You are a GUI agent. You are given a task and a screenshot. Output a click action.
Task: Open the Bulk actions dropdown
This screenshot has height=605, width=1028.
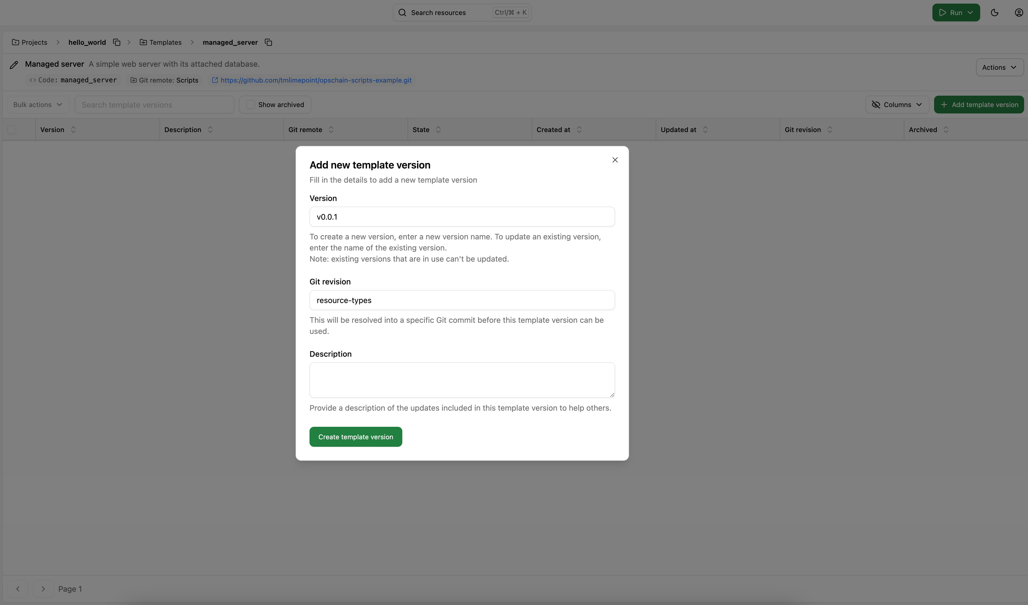pyautogui.click(x=38, y=105)
